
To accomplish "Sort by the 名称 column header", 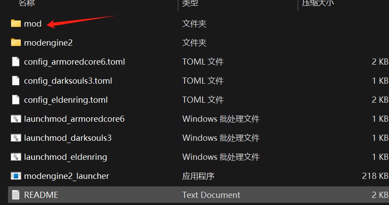I will [27, 3].
